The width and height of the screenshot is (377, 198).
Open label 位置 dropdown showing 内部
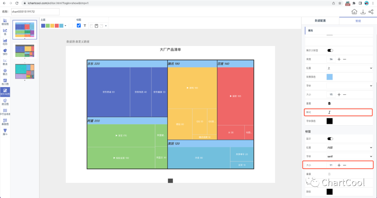pos(349,147)
